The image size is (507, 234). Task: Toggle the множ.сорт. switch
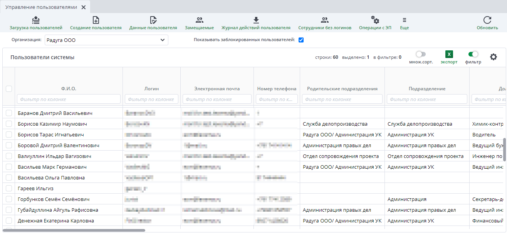click(x=421, y=55)
